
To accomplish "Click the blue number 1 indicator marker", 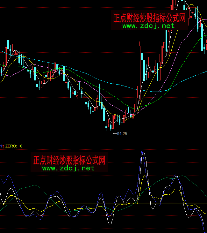I will click(1, 146).
